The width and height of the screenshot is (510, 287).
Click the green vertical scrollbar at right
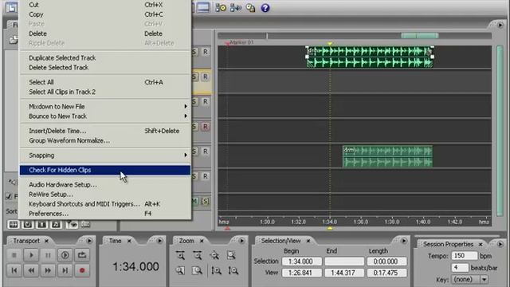[x=500, y=131]
